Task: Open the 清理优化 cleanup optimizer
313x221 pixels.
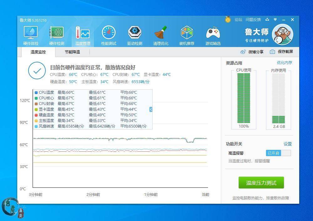Action: [161, 34]
